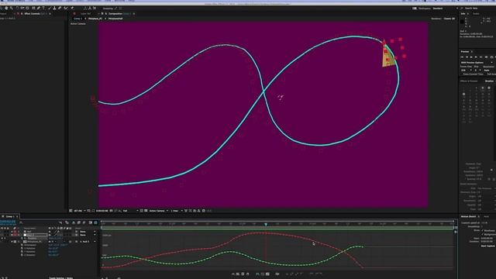Viewport: 496px width, 279px height.
Task: Open RAM Preview Options dropdown
Action: pos(477,63)
